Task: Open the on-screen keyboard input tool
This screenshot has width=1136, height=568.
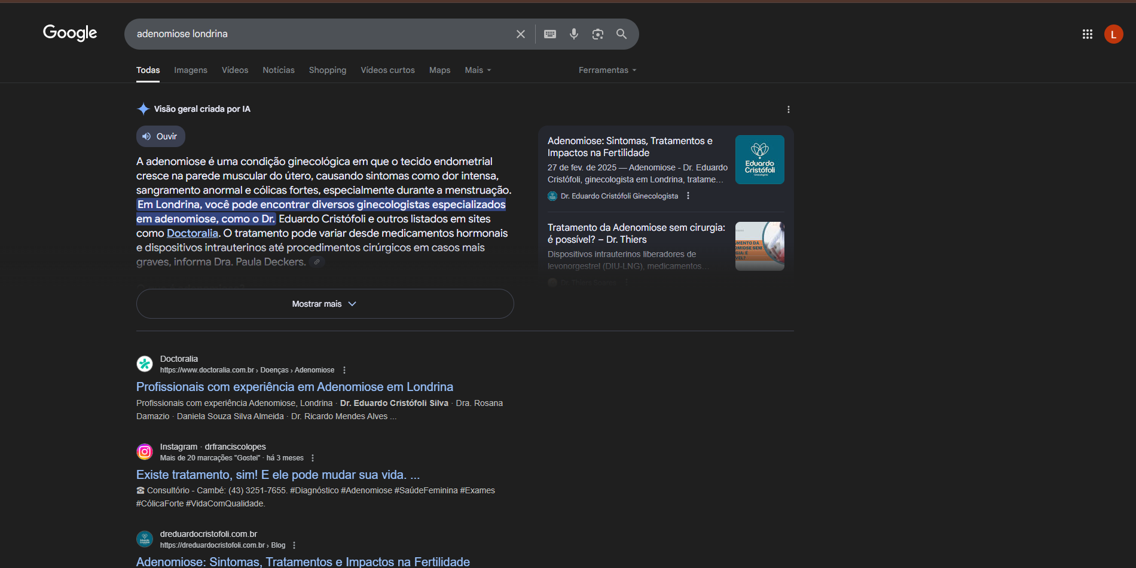Action: (x=550, y=34)
